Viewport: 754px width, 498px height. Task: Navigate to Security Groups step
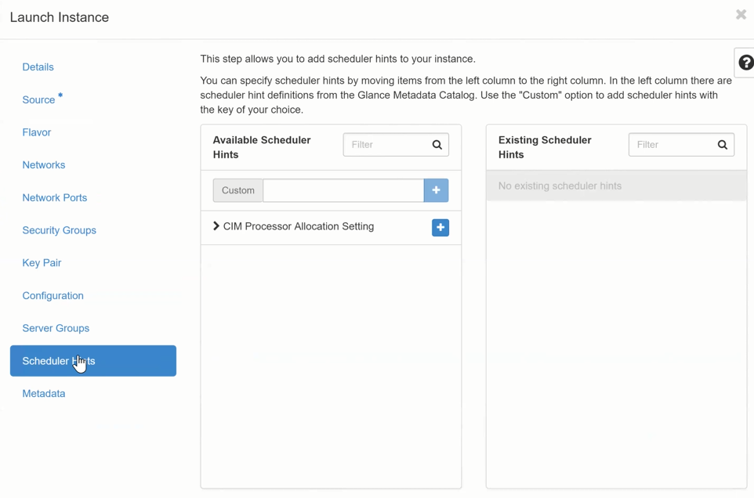click(x=60, y=230)
